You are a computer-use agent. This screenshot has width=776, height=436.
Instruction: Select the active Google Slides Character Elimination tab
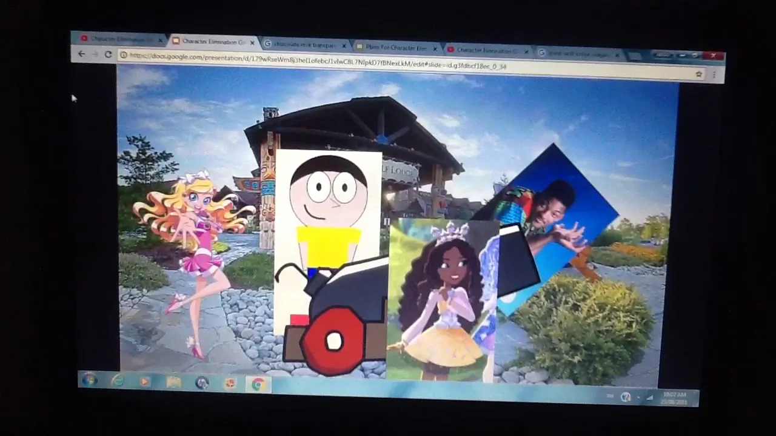click(212, 42)
